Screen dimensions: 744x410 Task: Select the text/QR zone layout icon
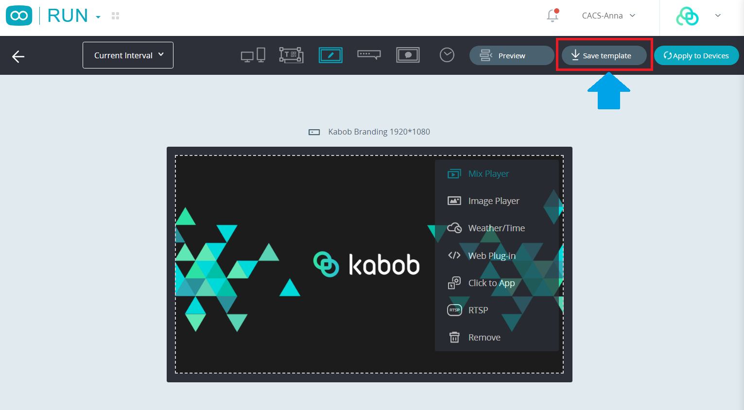[x=291, y=55]
